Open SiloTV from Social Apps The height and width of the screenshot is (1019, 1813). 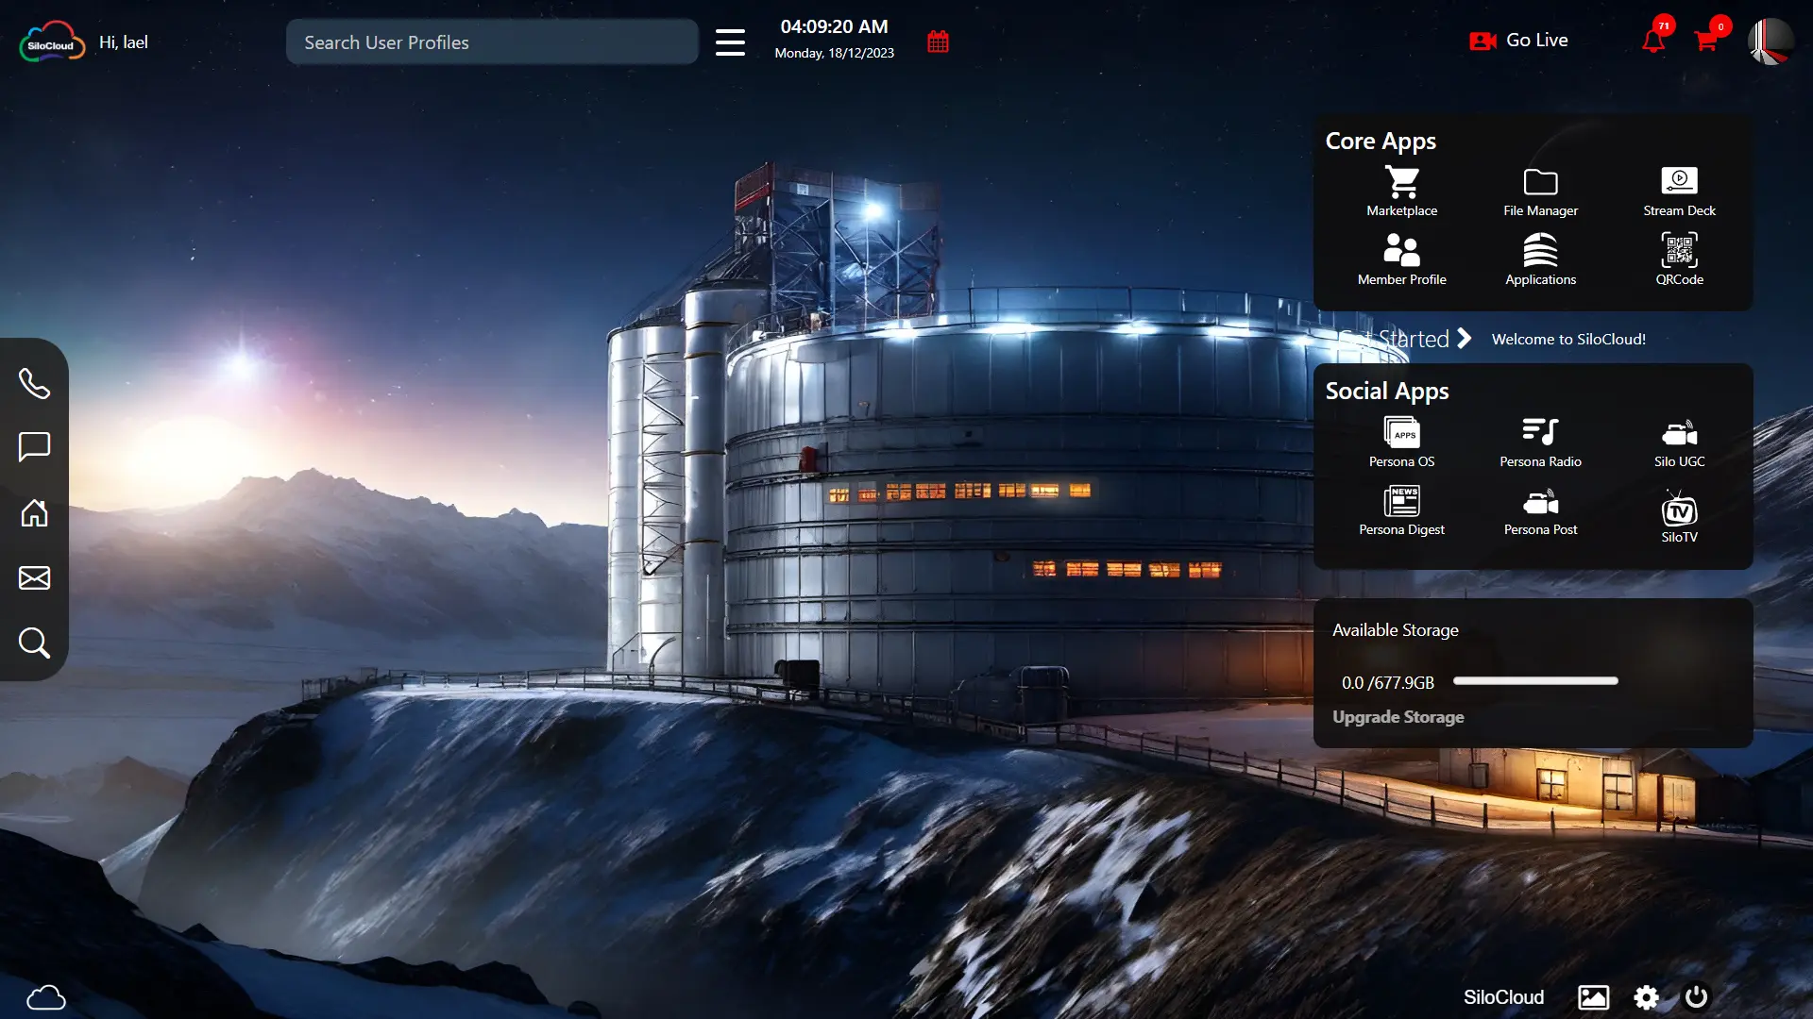tap(1681, 514)
